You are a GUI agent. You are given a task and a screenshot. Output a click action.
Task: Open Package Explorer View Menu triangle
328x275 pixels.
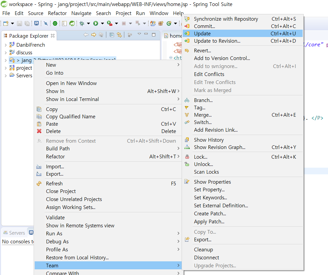point(139,34)
